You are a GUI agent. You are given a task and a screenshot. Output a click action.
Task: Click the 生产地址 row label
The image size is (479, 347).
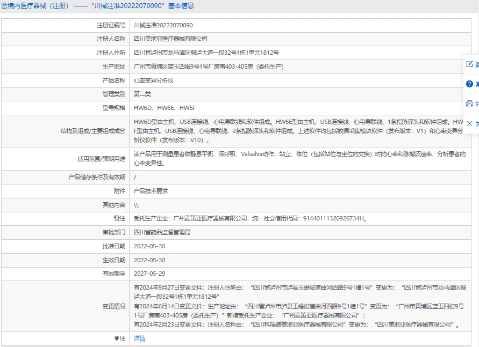pyautogui.click(x=114, y=67)
